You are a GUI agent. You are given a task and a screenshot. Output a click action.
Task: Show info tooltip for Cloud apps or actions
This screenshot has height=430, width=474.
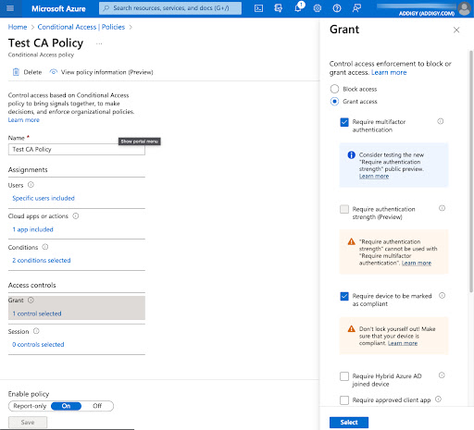[x=76, y=216]
